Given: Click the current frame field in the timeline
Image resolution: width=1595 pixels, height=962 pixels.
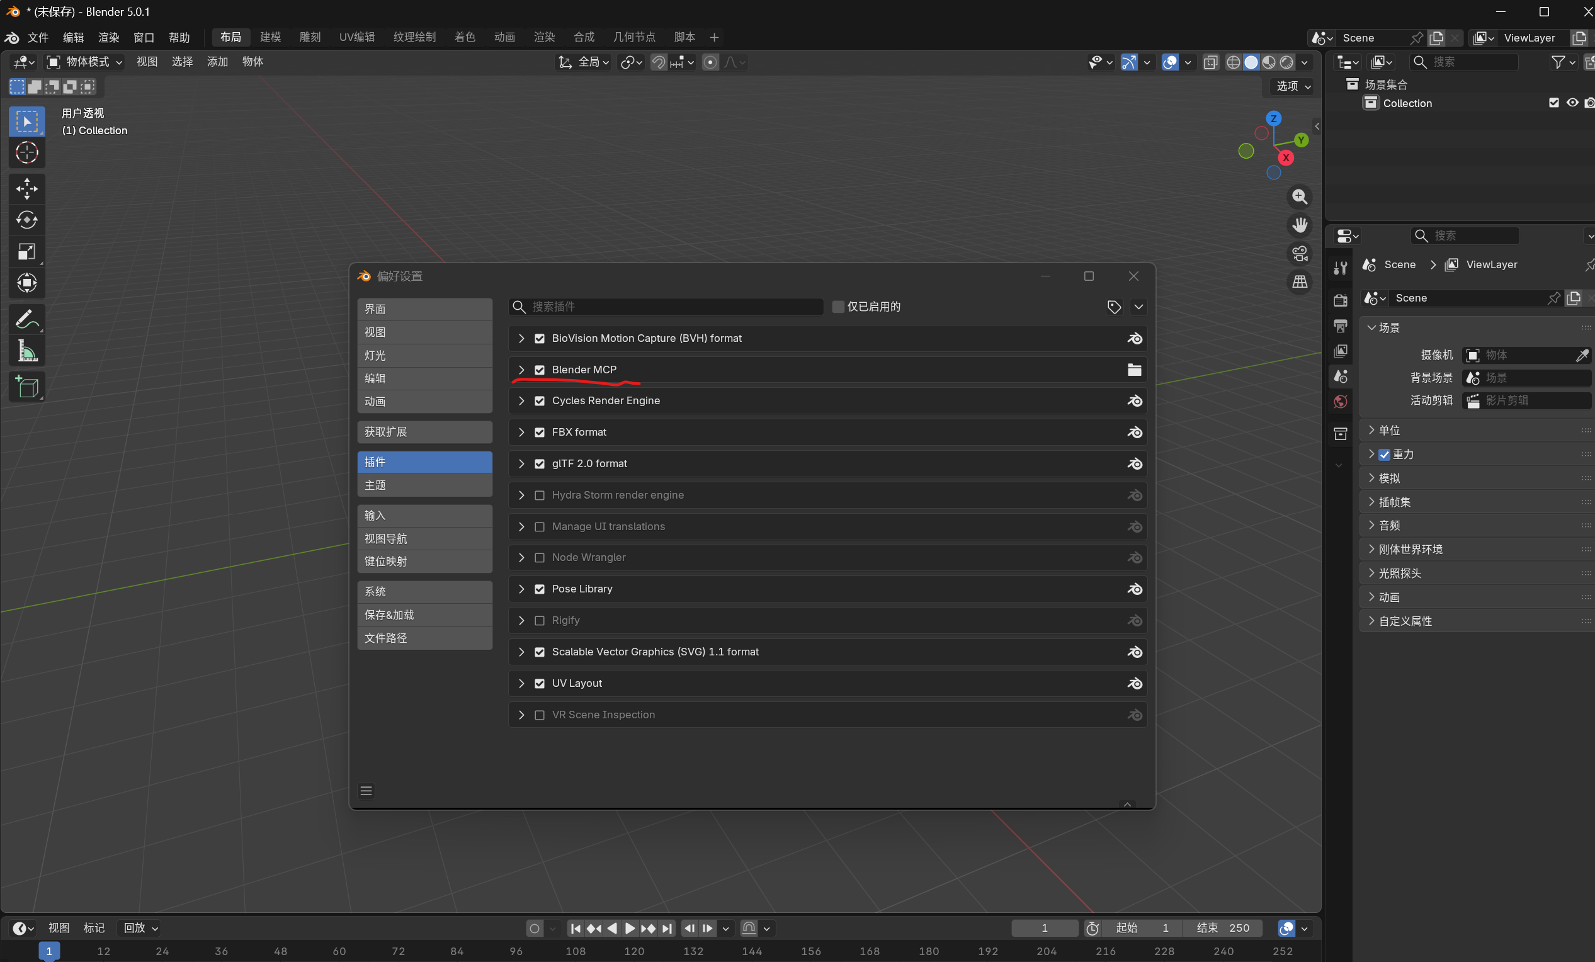Looking at the screenshot, I should (x=1045, y=928).
